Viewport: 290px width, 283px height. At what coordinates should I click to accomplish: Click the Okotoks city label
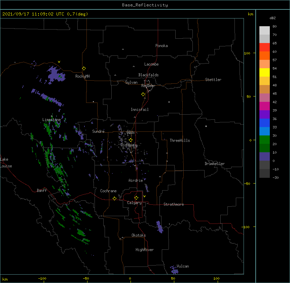coord(139,235)
